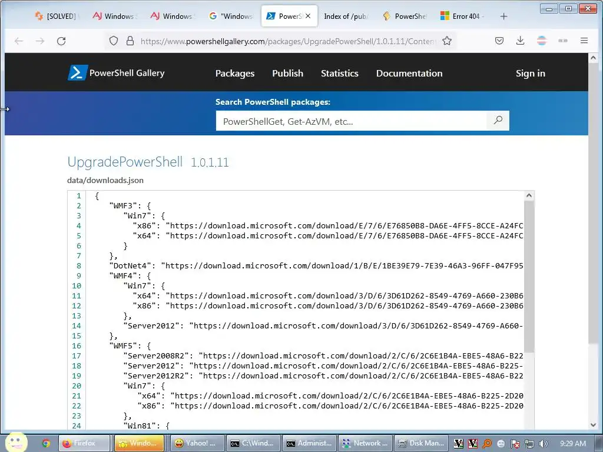The height and width of the screenshot is (452, 603).
Task: Focus the Search PowerShell packages field
Action: pyautogui.click(x=351, y=121)
